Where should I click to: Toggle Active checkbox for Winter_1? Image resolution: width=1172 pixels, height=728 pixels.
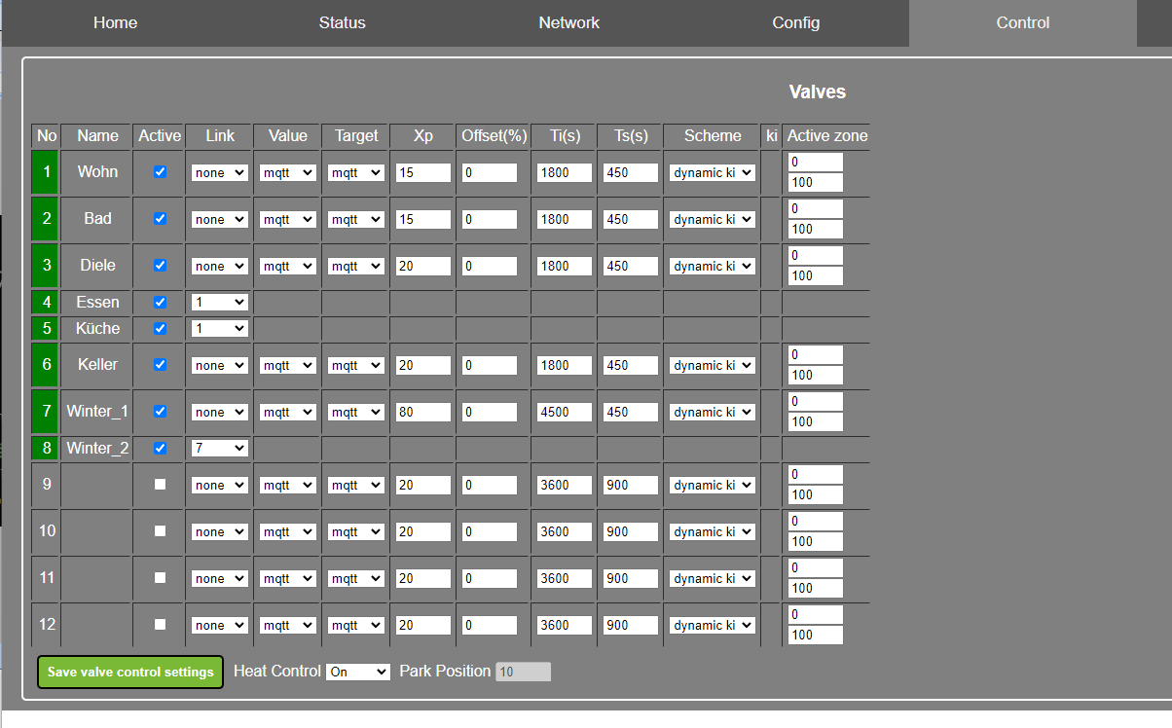[160, 411]
